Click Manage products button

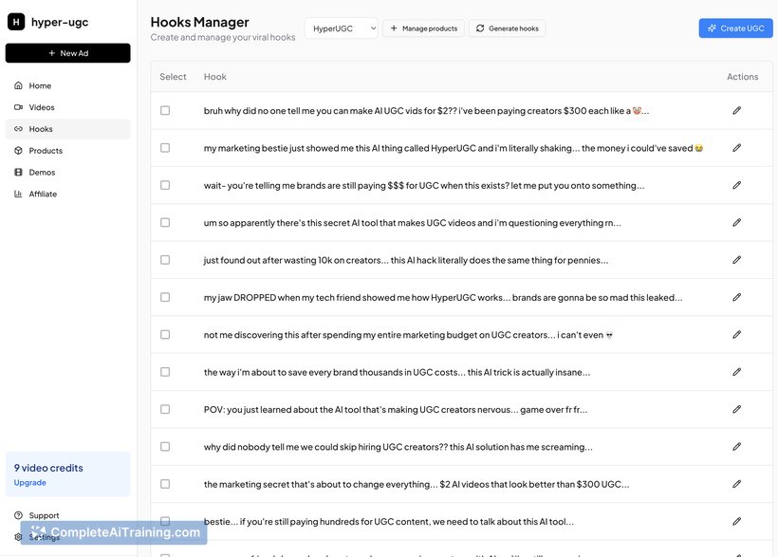tap(423, 28)
